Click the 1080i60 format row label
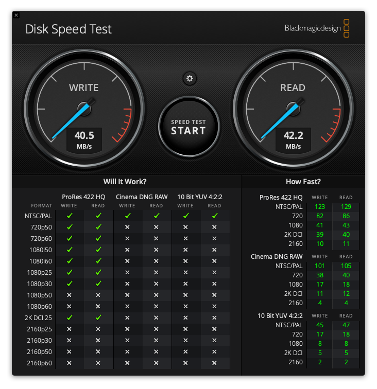 41,261
